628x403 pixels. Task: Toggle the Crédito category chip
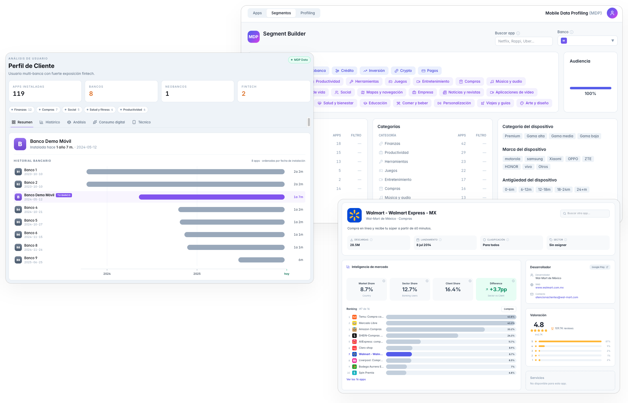(x=344, y=71)
